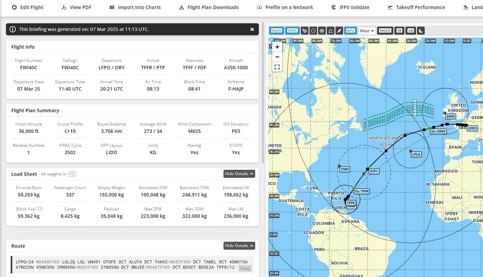This screenshot has height=277, width=483.
Task: Open the Edit Flight menu item
Action: (27, 7)
